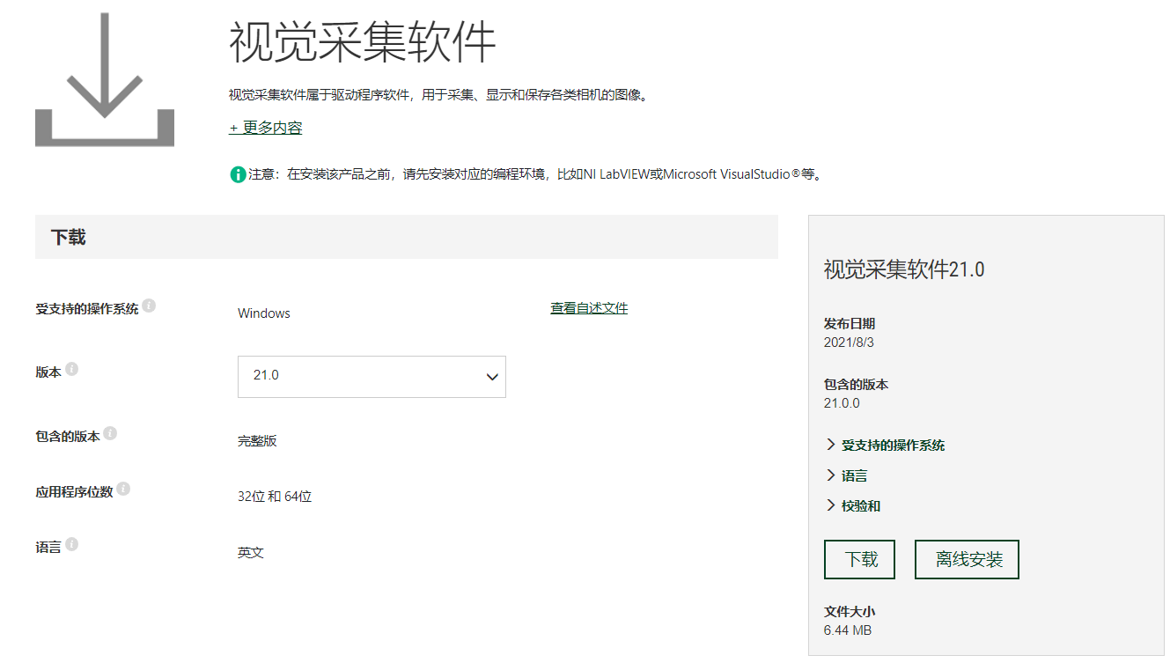Open the 查看自述文件 link
The width and height of the screenshot is (1170, 663).
(589, 308)
